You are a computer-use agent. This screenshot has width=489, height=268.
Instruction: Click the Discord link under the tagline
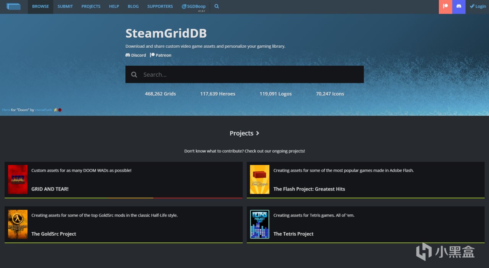136,55
